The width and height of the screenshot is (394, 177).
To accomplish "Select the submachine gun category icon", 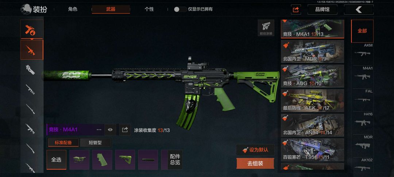I will point(32,70).
